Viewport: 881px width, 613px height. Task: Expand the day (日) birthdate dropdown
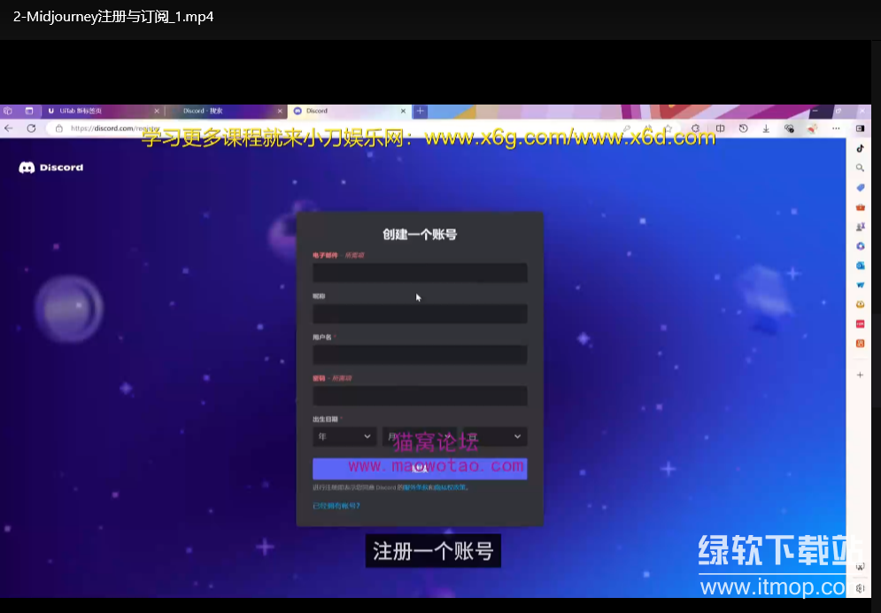pyautogui.click(x=495, y=437)
